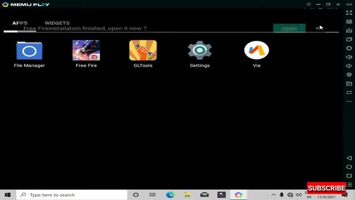355x200 pixels.
Task: Launch the Via browser app
Action: (x=256, y=54)
